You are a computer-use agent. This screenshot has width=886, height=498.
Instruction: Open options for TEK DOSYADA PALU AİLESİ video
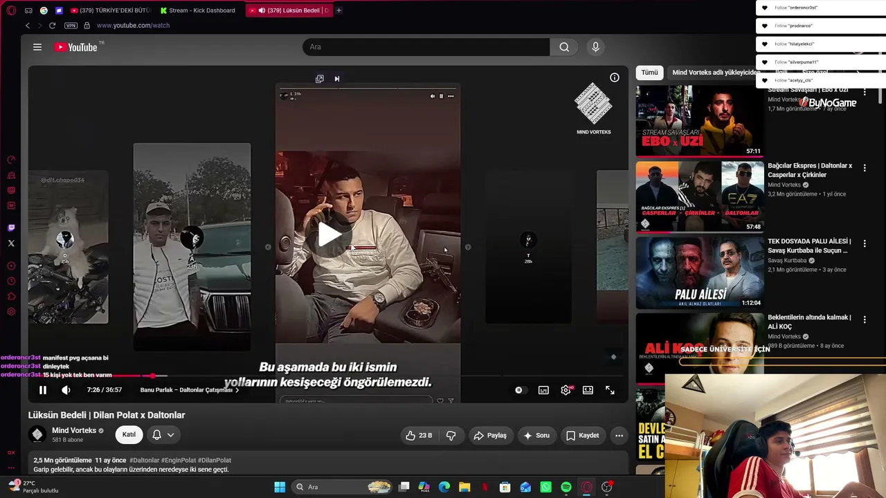coord(864,243)
